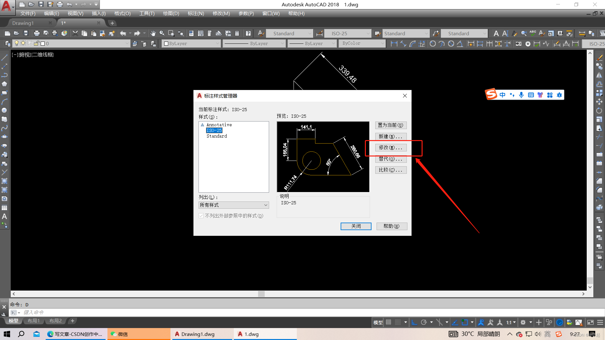This screenshot has height=340, width=605.
Task: Expand the ISO-25 dimension style dropdown
Action: click(x=368, y=33)
